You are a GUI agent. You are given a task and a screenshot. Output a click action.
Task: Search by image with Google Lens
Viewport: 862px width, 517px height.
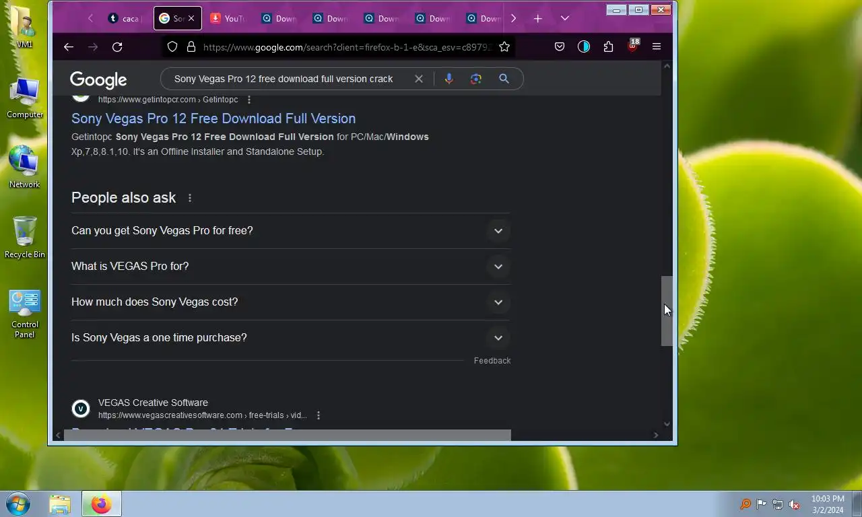[x=476, y=79]
